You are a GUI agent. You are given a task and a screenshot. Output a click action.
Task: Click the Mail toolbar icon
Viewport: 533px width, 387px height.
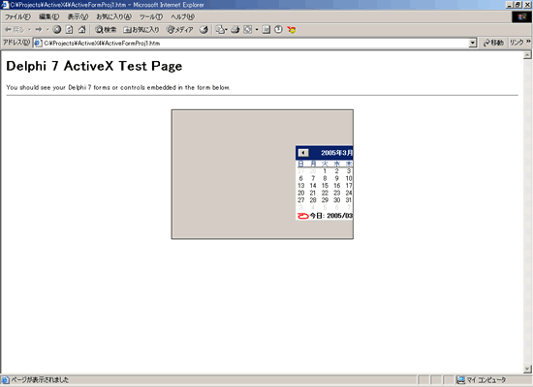click(220, 30)
